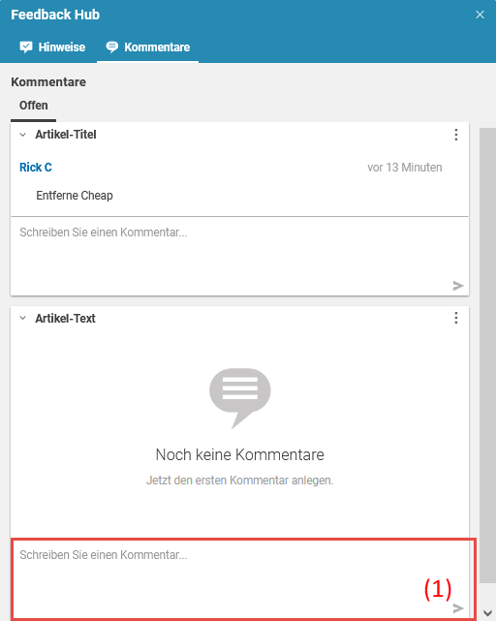This screenshot has height=621, width=496.
Task: Open the three-dot menu for Artikel-Text
Action: tap(456, 318)
